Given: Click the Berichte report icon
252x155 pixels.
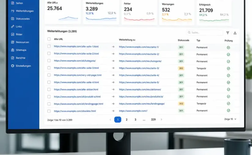Looking at the screenshot, I should click(13, 58).
